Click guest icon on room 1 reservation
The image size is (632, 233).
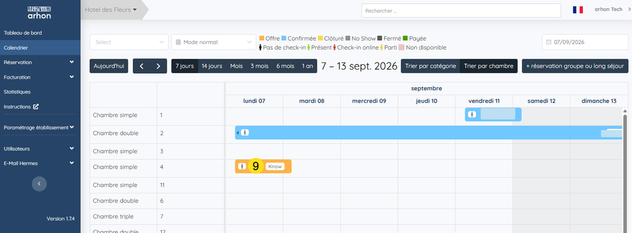click(472, 114)
